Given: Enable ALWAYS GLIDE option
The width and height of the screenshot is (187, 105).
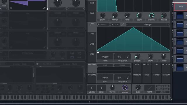Looking at the screenshot, I should point(162,86).
